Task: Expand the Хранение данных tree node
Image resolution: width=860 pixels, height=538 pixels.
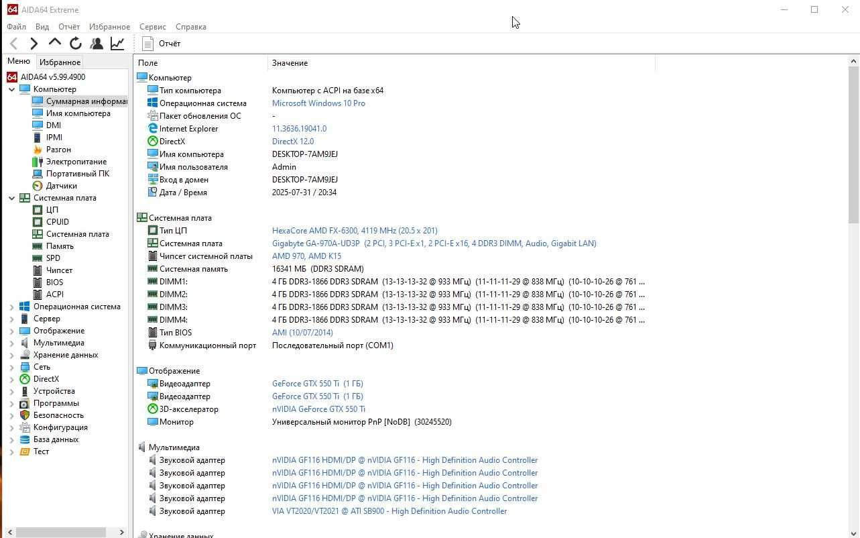Action: pos(11,355)
